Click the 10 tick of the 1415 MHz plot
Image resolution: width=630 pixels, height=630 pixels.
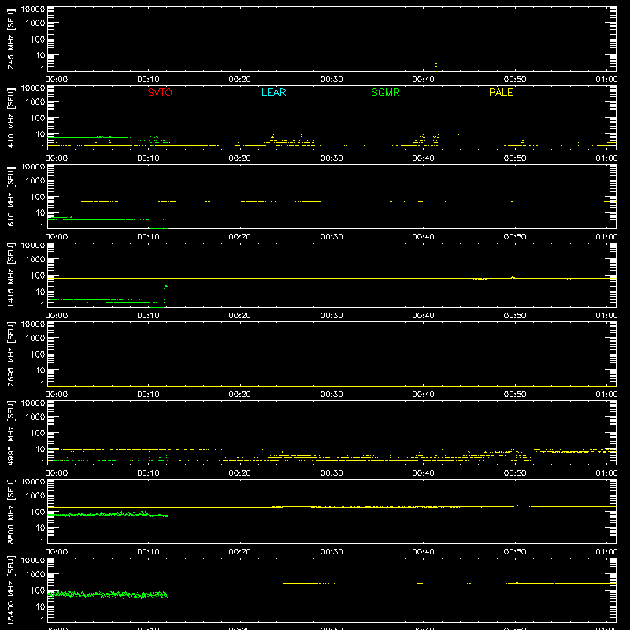point(40,291)
